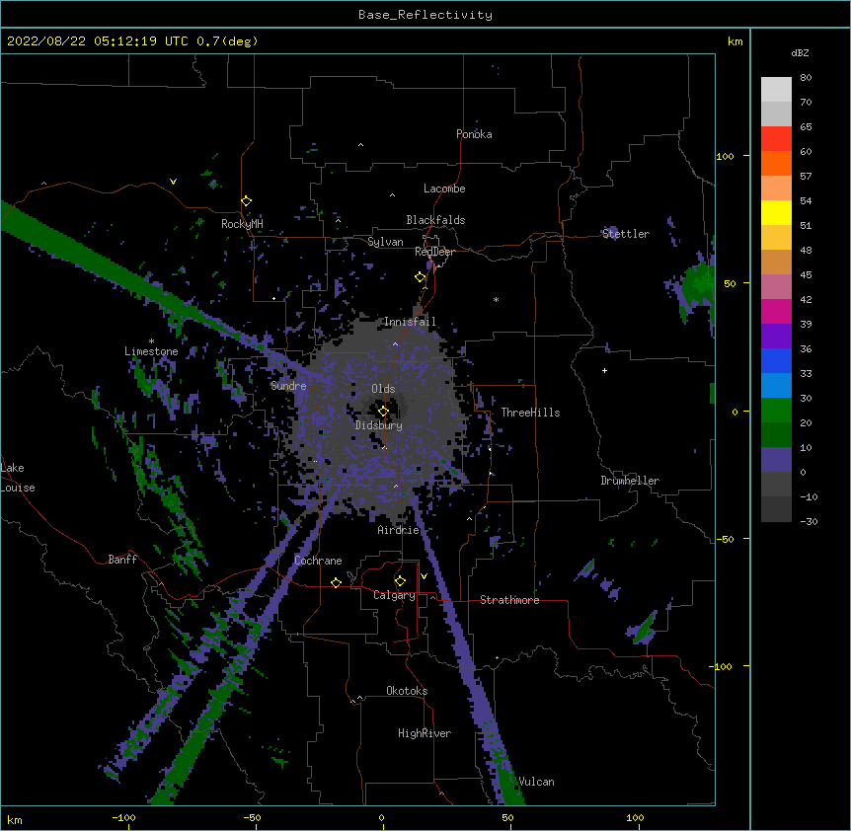The height and width of the screenshot is (831, 851).
Task: Click the Blackfalds city label
Action: tap(435, 220)
